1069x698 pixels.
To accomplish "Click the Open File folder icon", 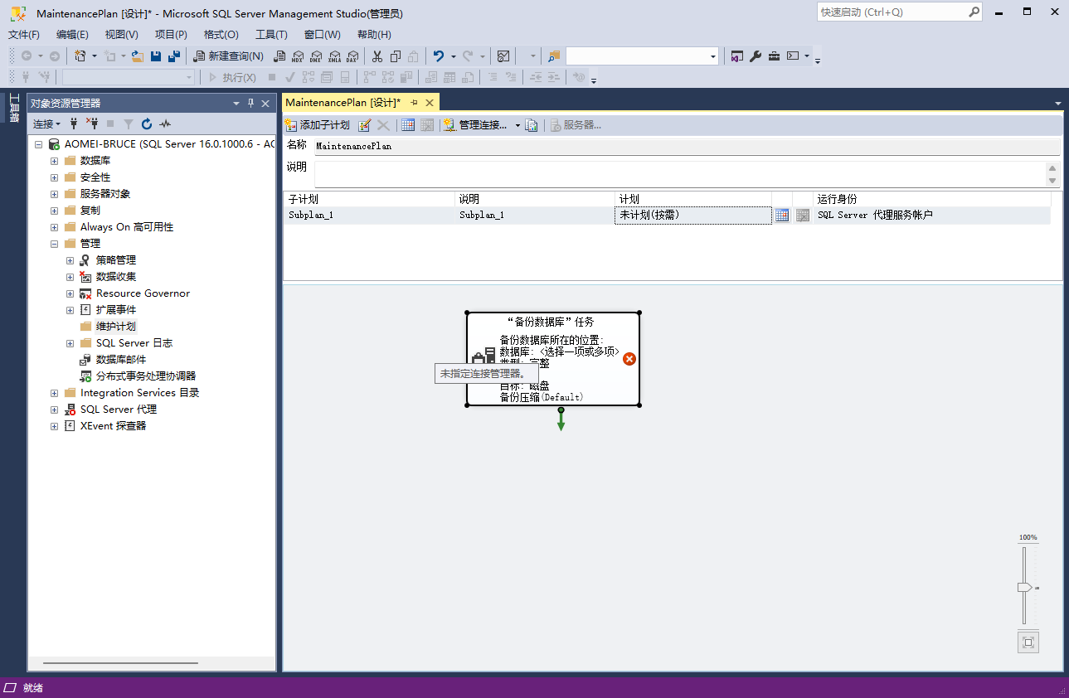I will (x=138, y=56).
